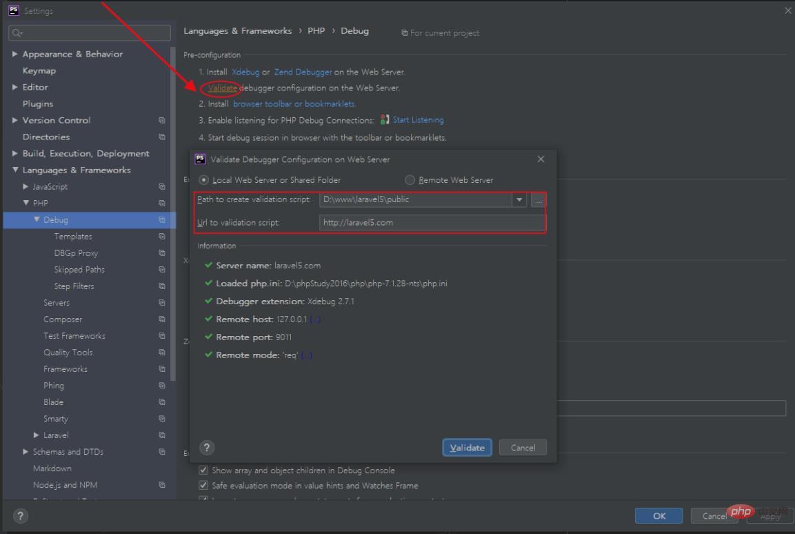
Task: Click the project-level icon beside JavaScript
Action: (x=162, y=186)
